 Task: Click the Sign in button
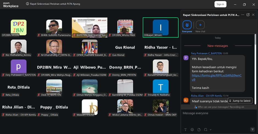click(x=220, y=4)
